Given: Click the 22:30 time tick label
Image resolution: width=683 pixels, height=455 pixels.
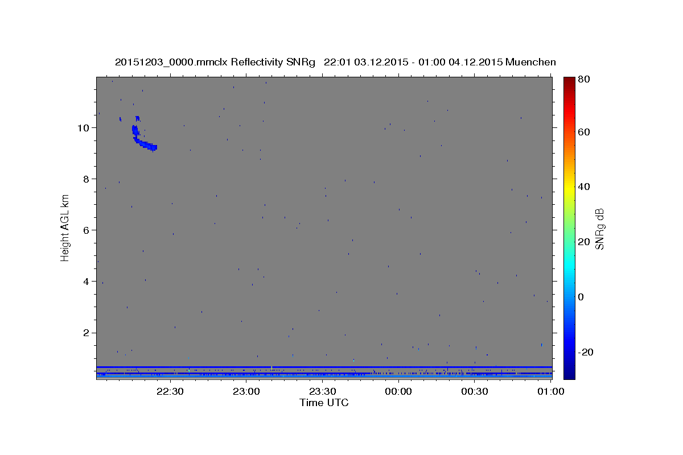Looking at the screenshot, I should tap(170, 391).
